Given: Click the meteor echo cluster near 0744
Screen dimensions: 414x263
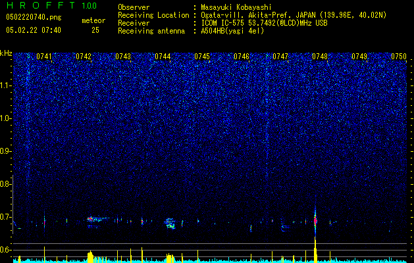Looking at the screenshot, I should click(x=170, y=223).
